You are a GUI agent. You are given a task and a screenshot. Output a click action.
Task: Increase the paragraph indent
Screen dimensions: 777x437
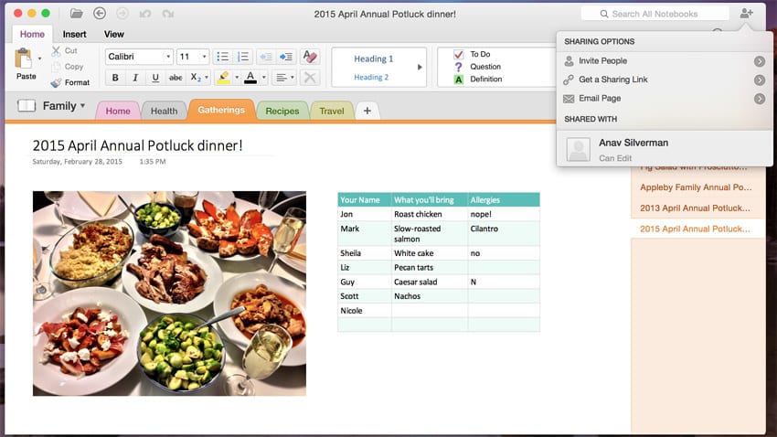tap(285, 57)
